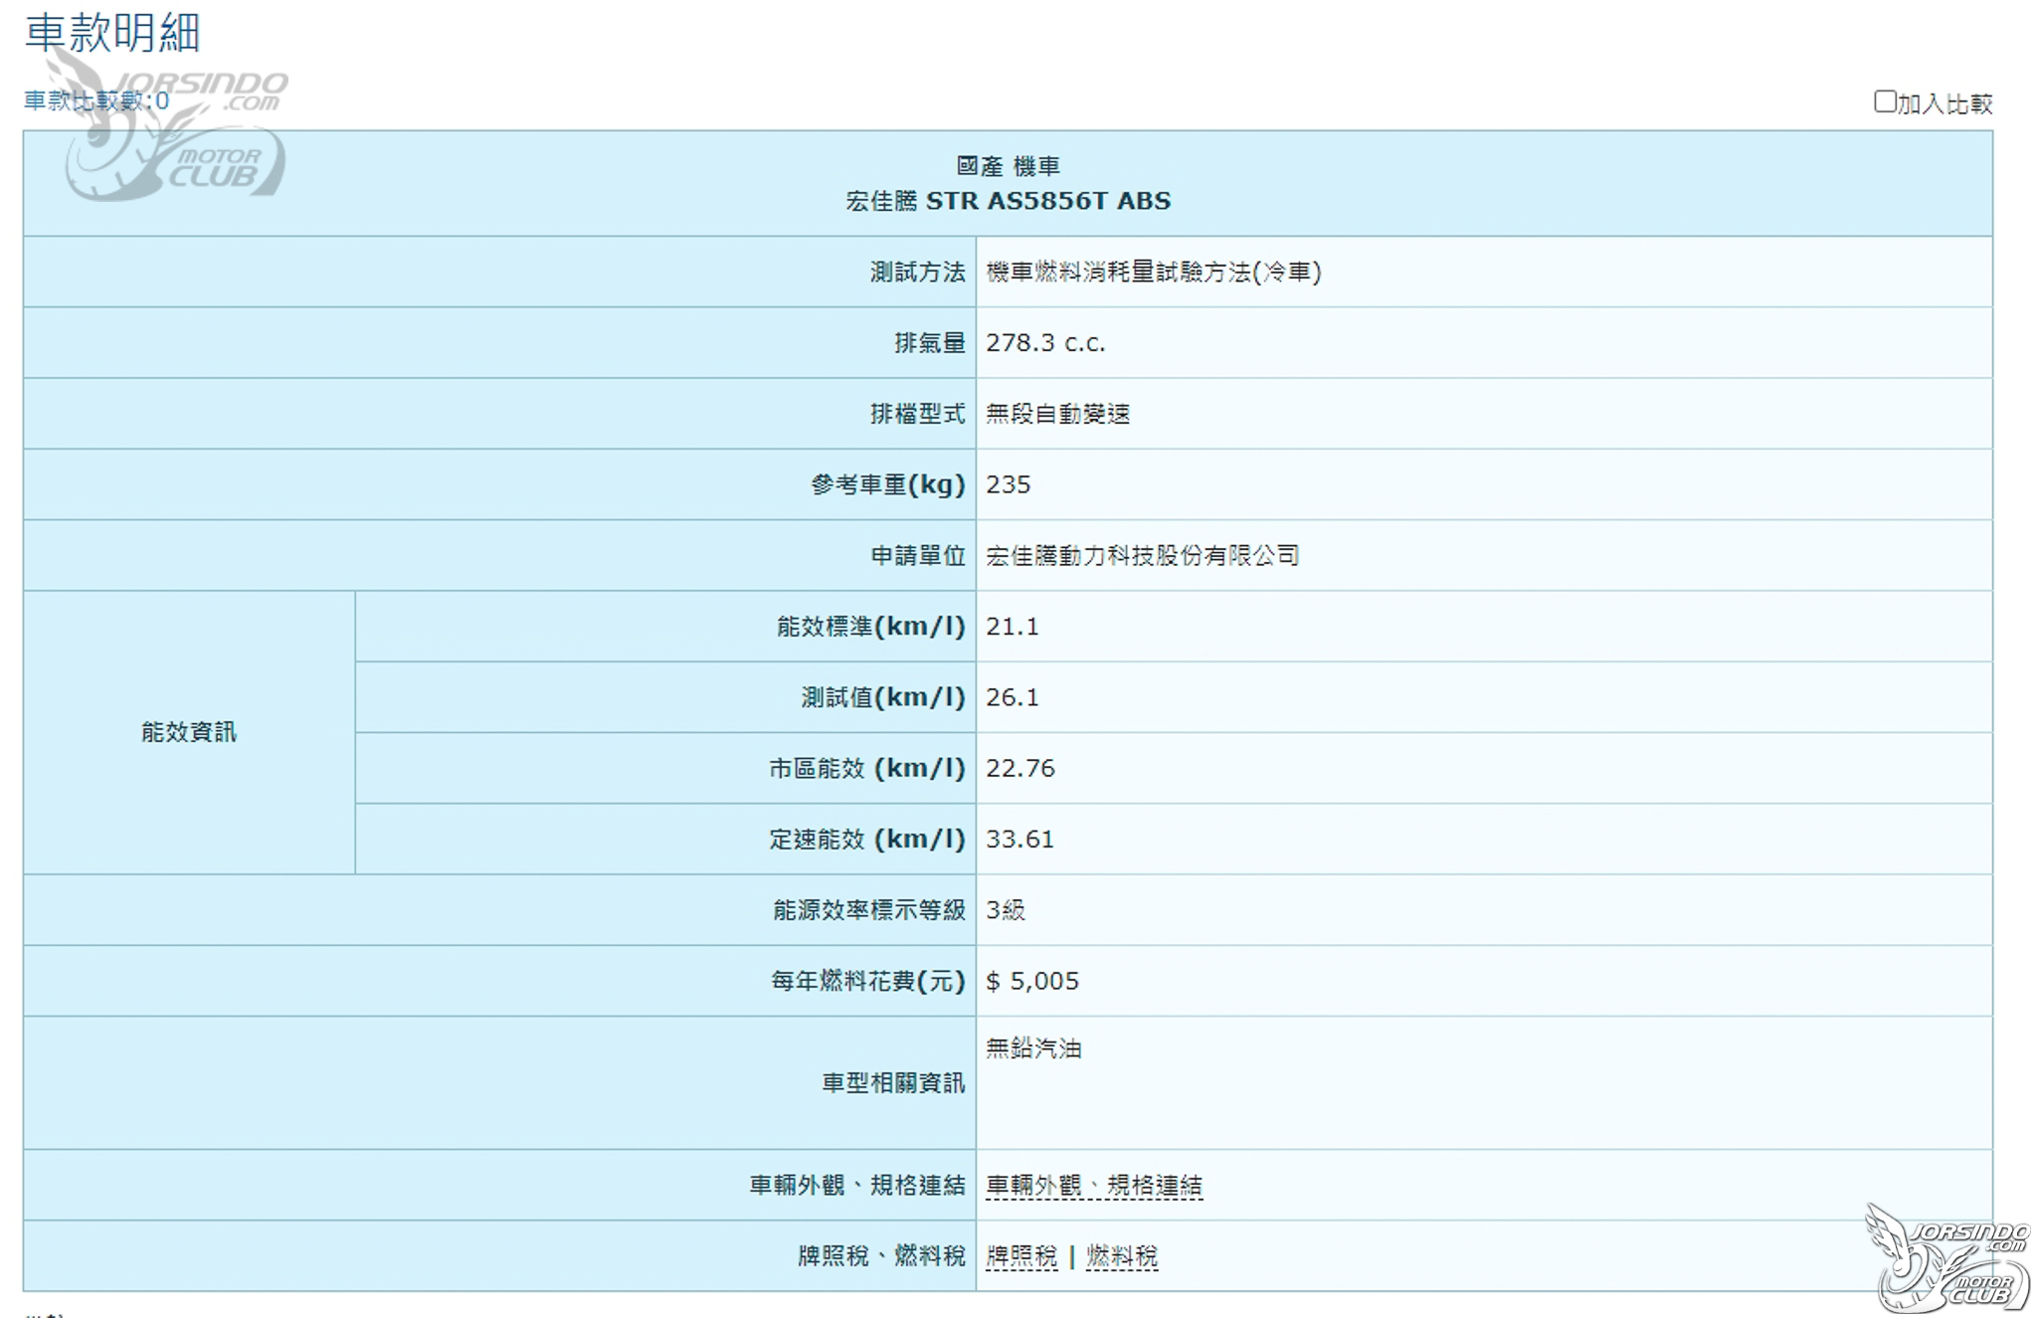Screen dimensions: 2037x1318
Task: Select the 國產 機車 header text
Action: click(x=1008, y=166)
